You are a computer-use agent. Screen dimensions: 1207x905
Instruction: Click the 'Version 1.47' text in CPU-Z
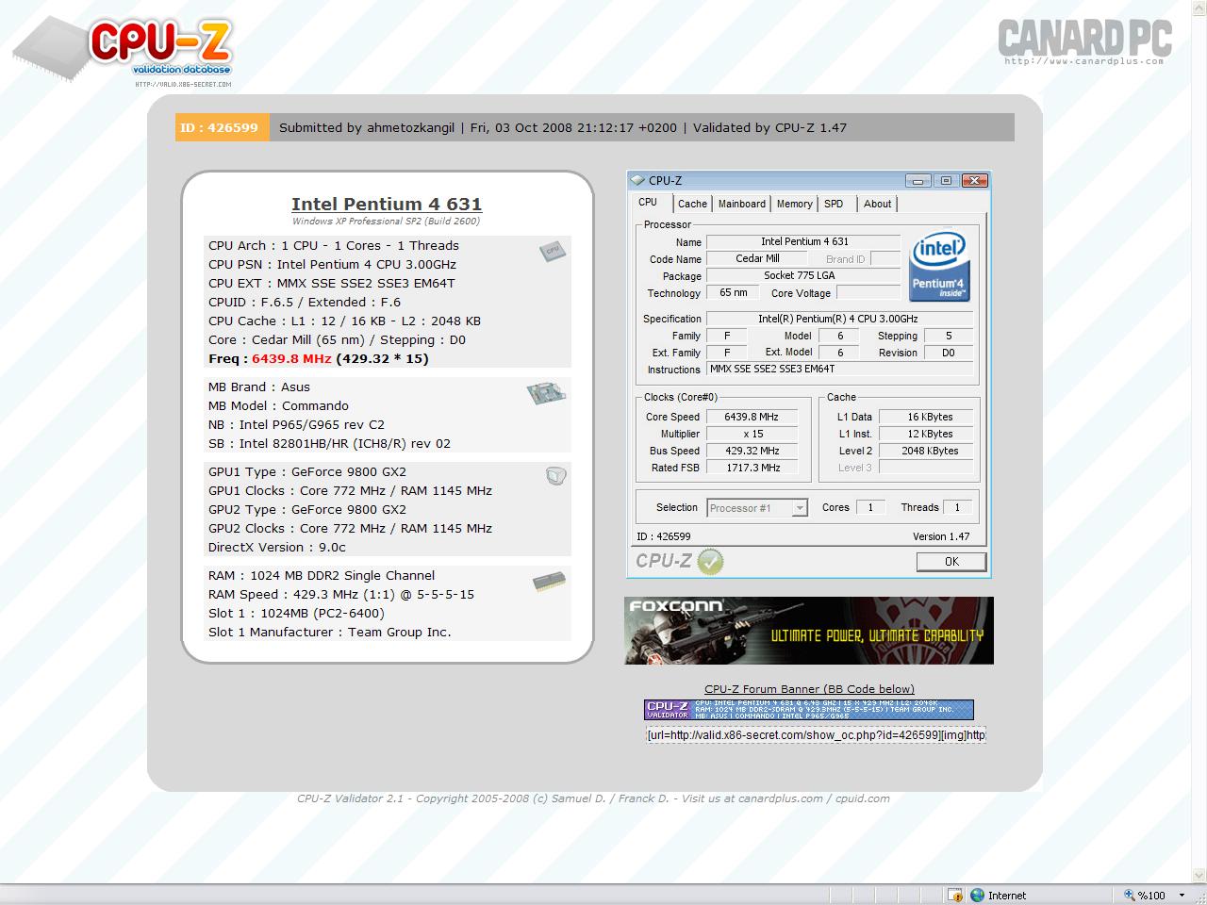[x=941, y=536]
